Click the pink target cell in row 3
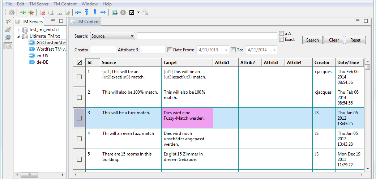 click(x=187, y=118)
